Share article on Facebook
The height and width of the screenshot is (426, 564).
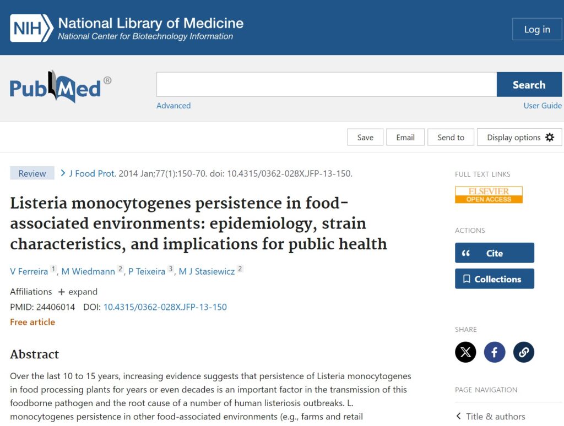[495, 352]
